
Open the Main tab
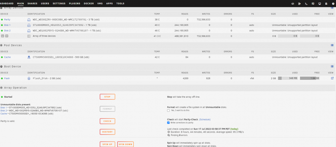(20, 4)
